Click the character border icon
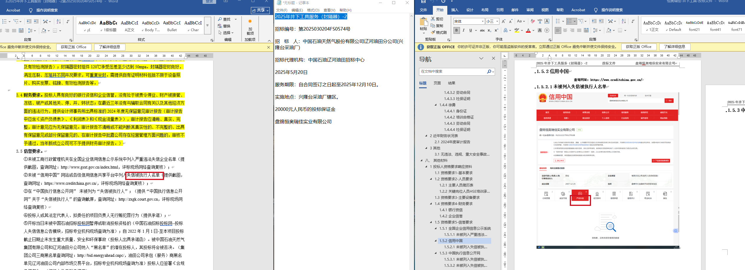The width and height of the screenshot is (745, 270). click(547, 21)
